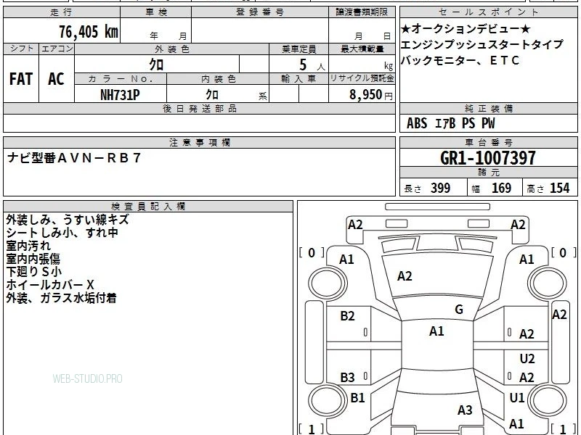581x435 pixels.
Task: Click the 後日発送部品 header
Action: tap(199, 108)
